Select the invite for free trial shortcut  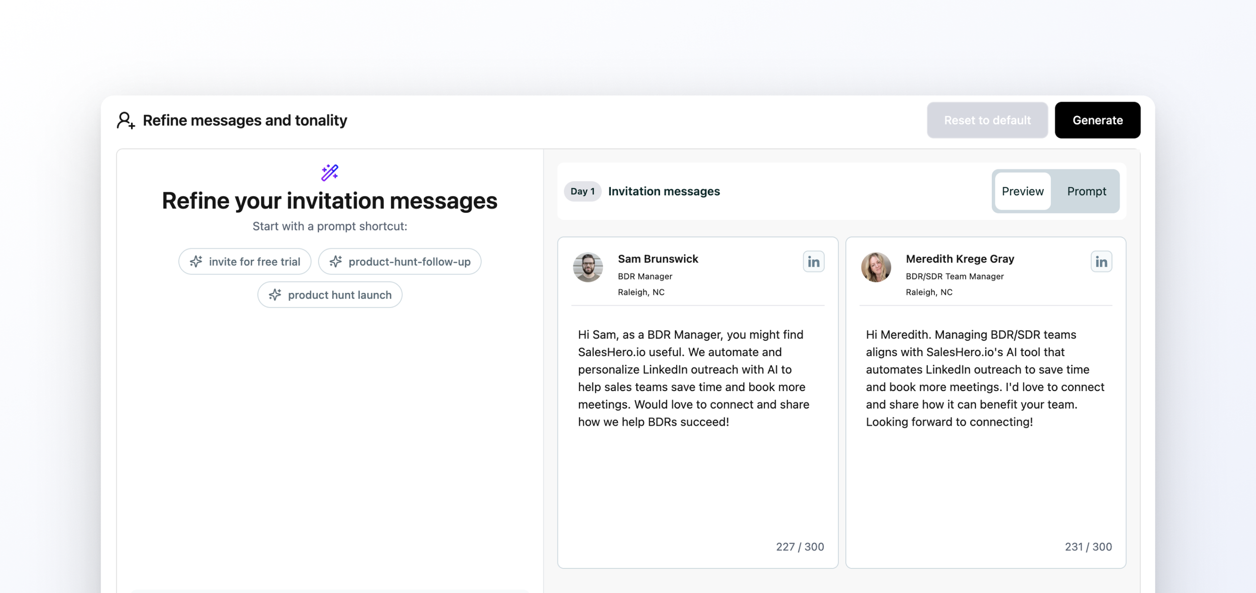click(245, 262)
